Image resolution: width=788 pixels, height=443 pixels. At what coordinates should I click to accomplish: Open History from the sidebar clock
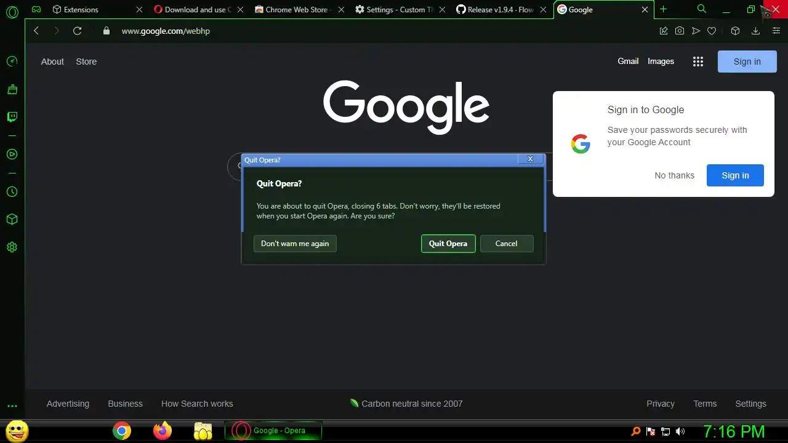[12, 192]
